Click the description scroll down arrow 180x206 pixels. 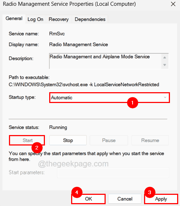coord(165,65)
